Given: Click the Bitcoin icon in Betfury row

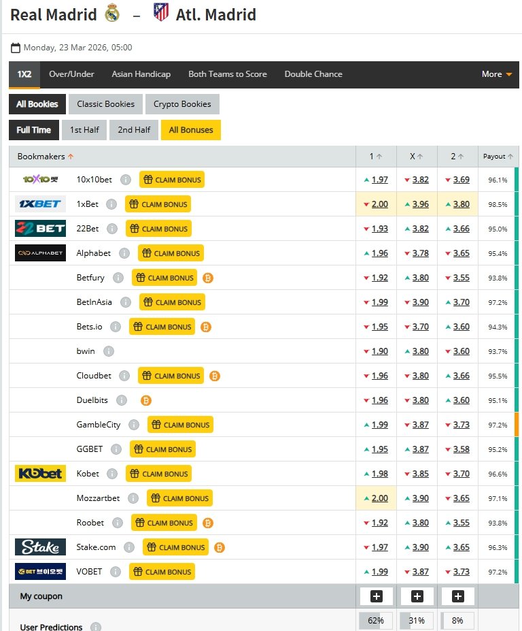Looking at the screenshot, I should tap(208, 278).
